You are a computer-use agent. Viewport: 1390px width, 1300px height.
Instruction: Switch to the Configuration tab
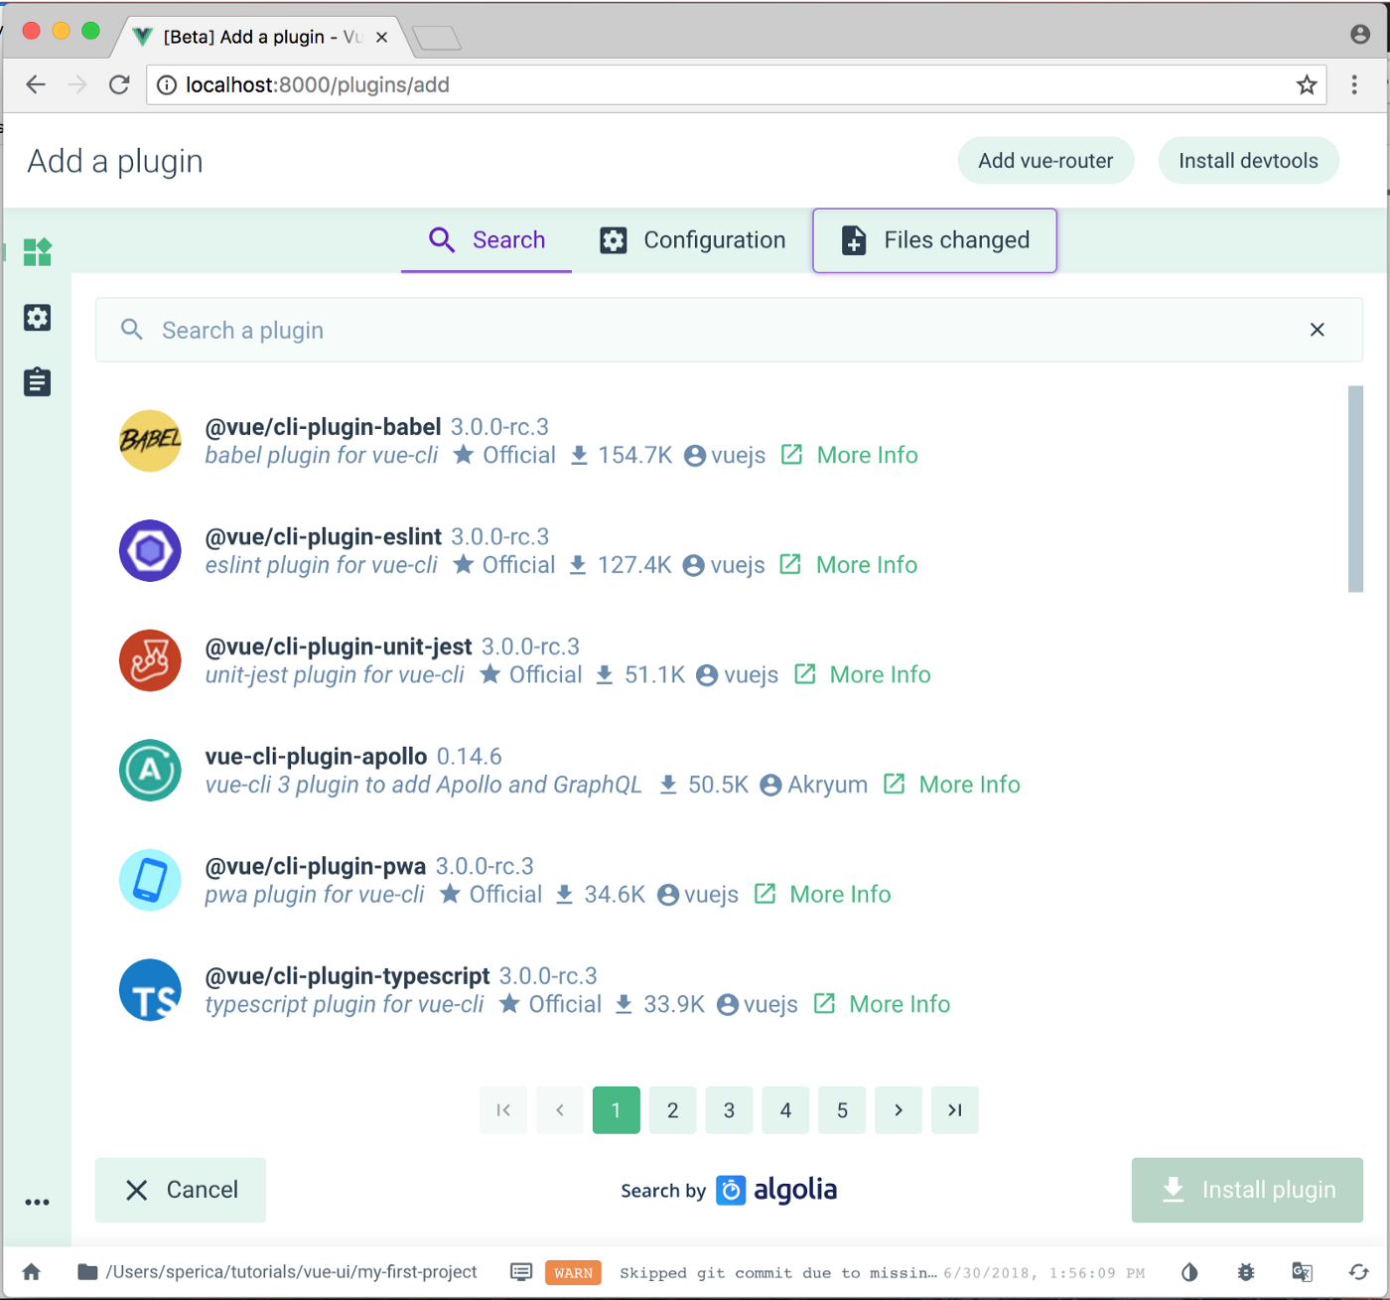pyautogui.click(x=693, y=240)
